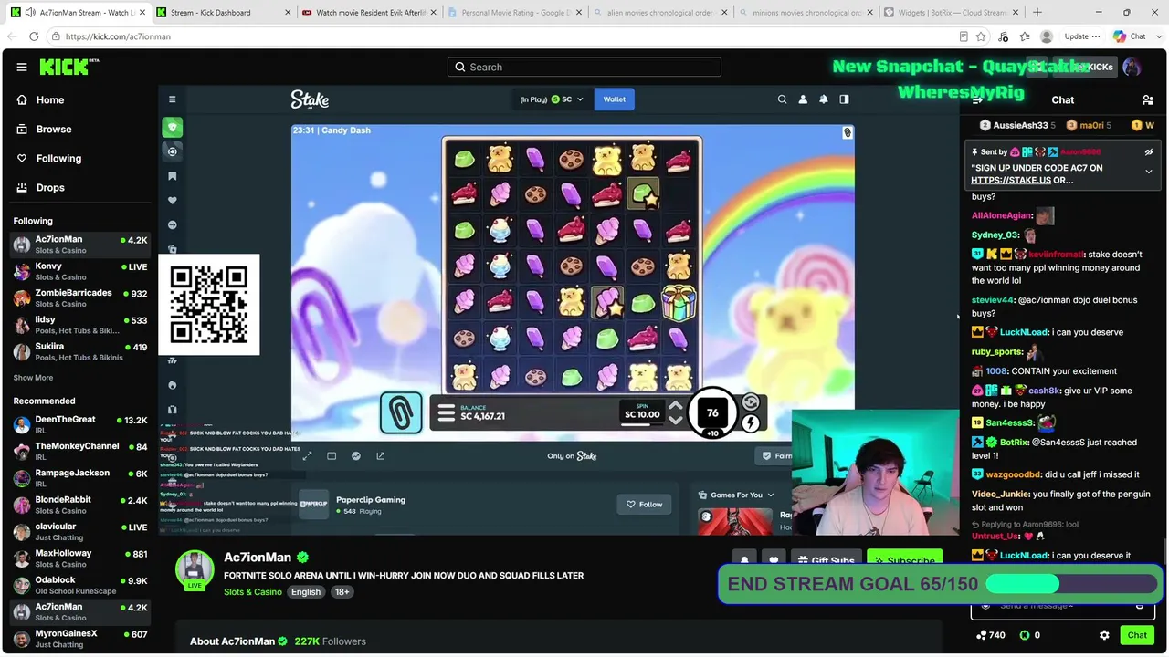Click the Paperclip Gaming logo tile
The height and width of the screenshot is (657, 1169).
313,504
